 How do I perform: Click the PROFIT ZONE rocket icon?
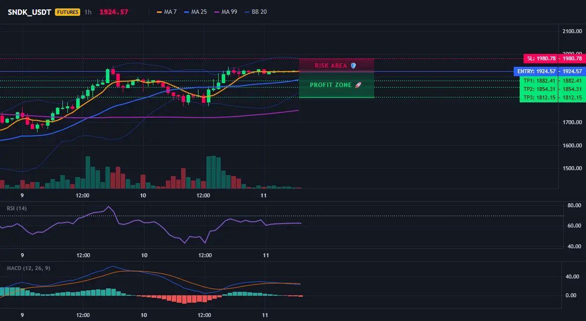pyautogui.click(x=358, y=85)
